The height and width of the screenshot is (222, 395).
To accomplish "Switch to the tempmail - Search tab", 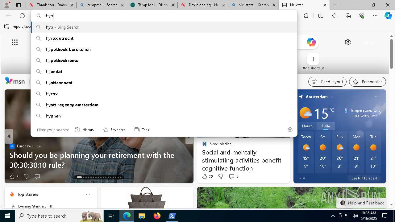I will click(101, 5).
